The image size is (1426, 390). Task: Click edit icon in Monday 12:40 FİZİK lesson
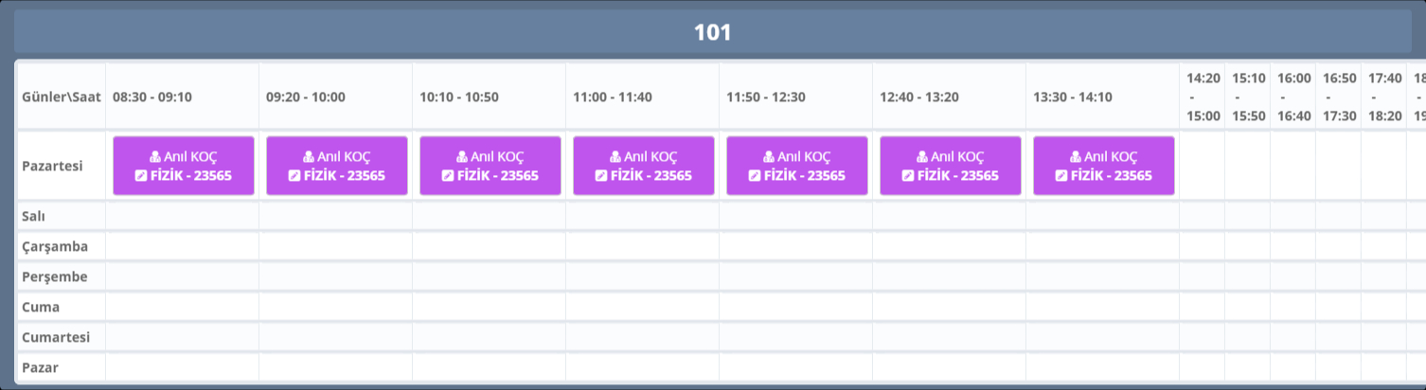point(908,175)
